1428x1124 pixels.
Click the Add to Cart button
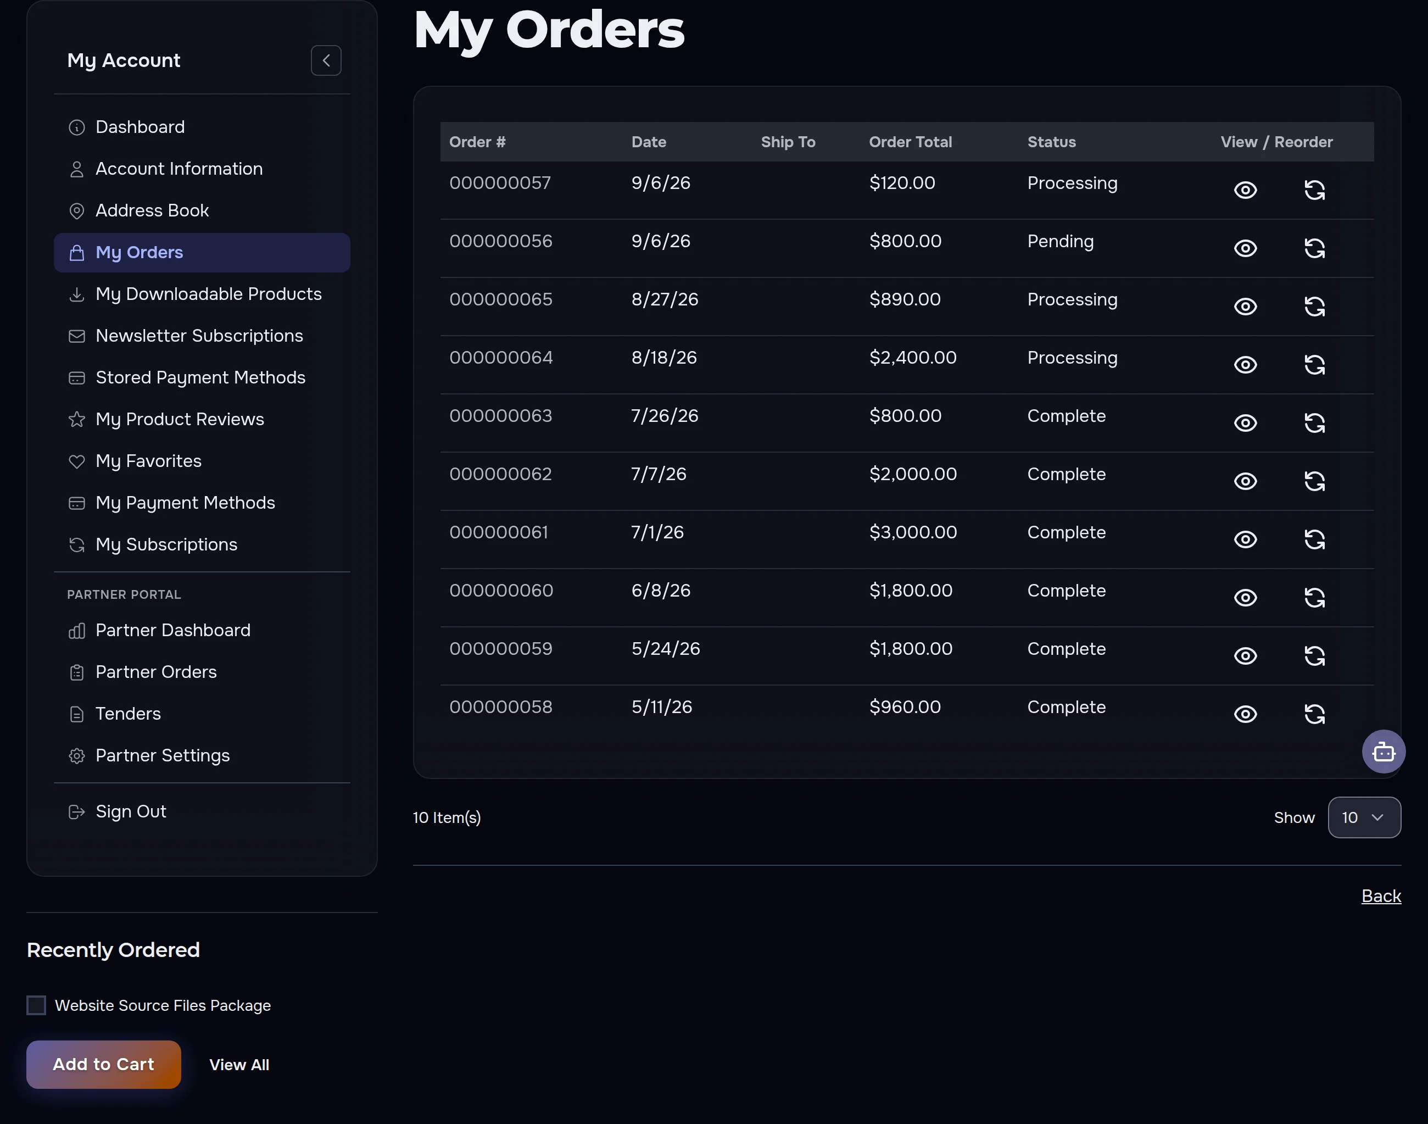point(103,1064)
